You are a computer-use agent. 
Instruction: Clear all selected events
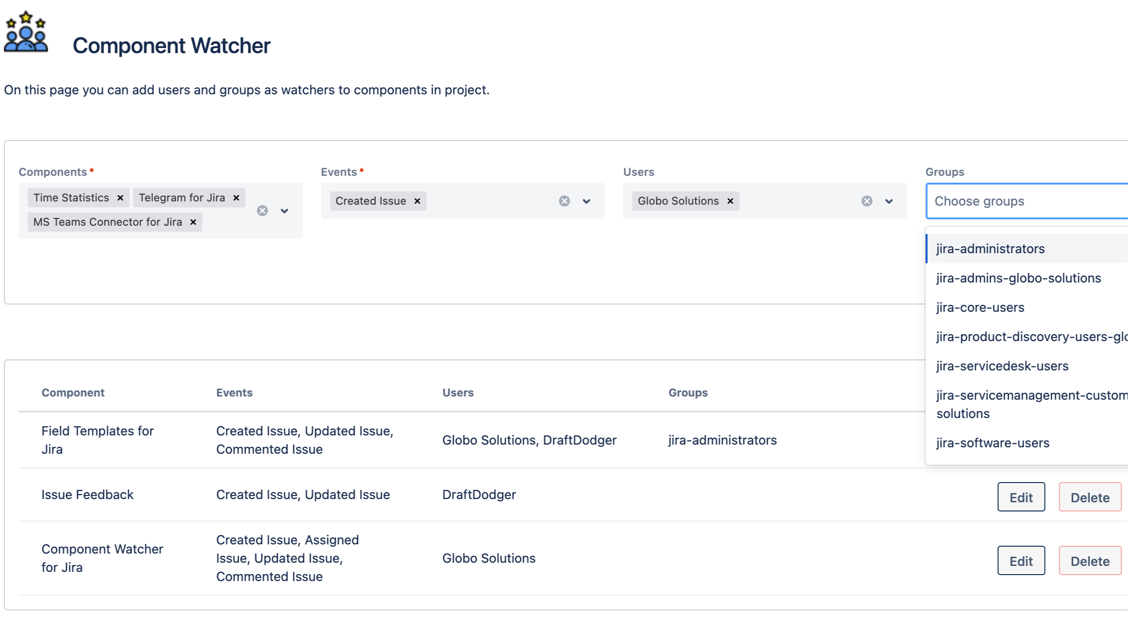point(564,201)
